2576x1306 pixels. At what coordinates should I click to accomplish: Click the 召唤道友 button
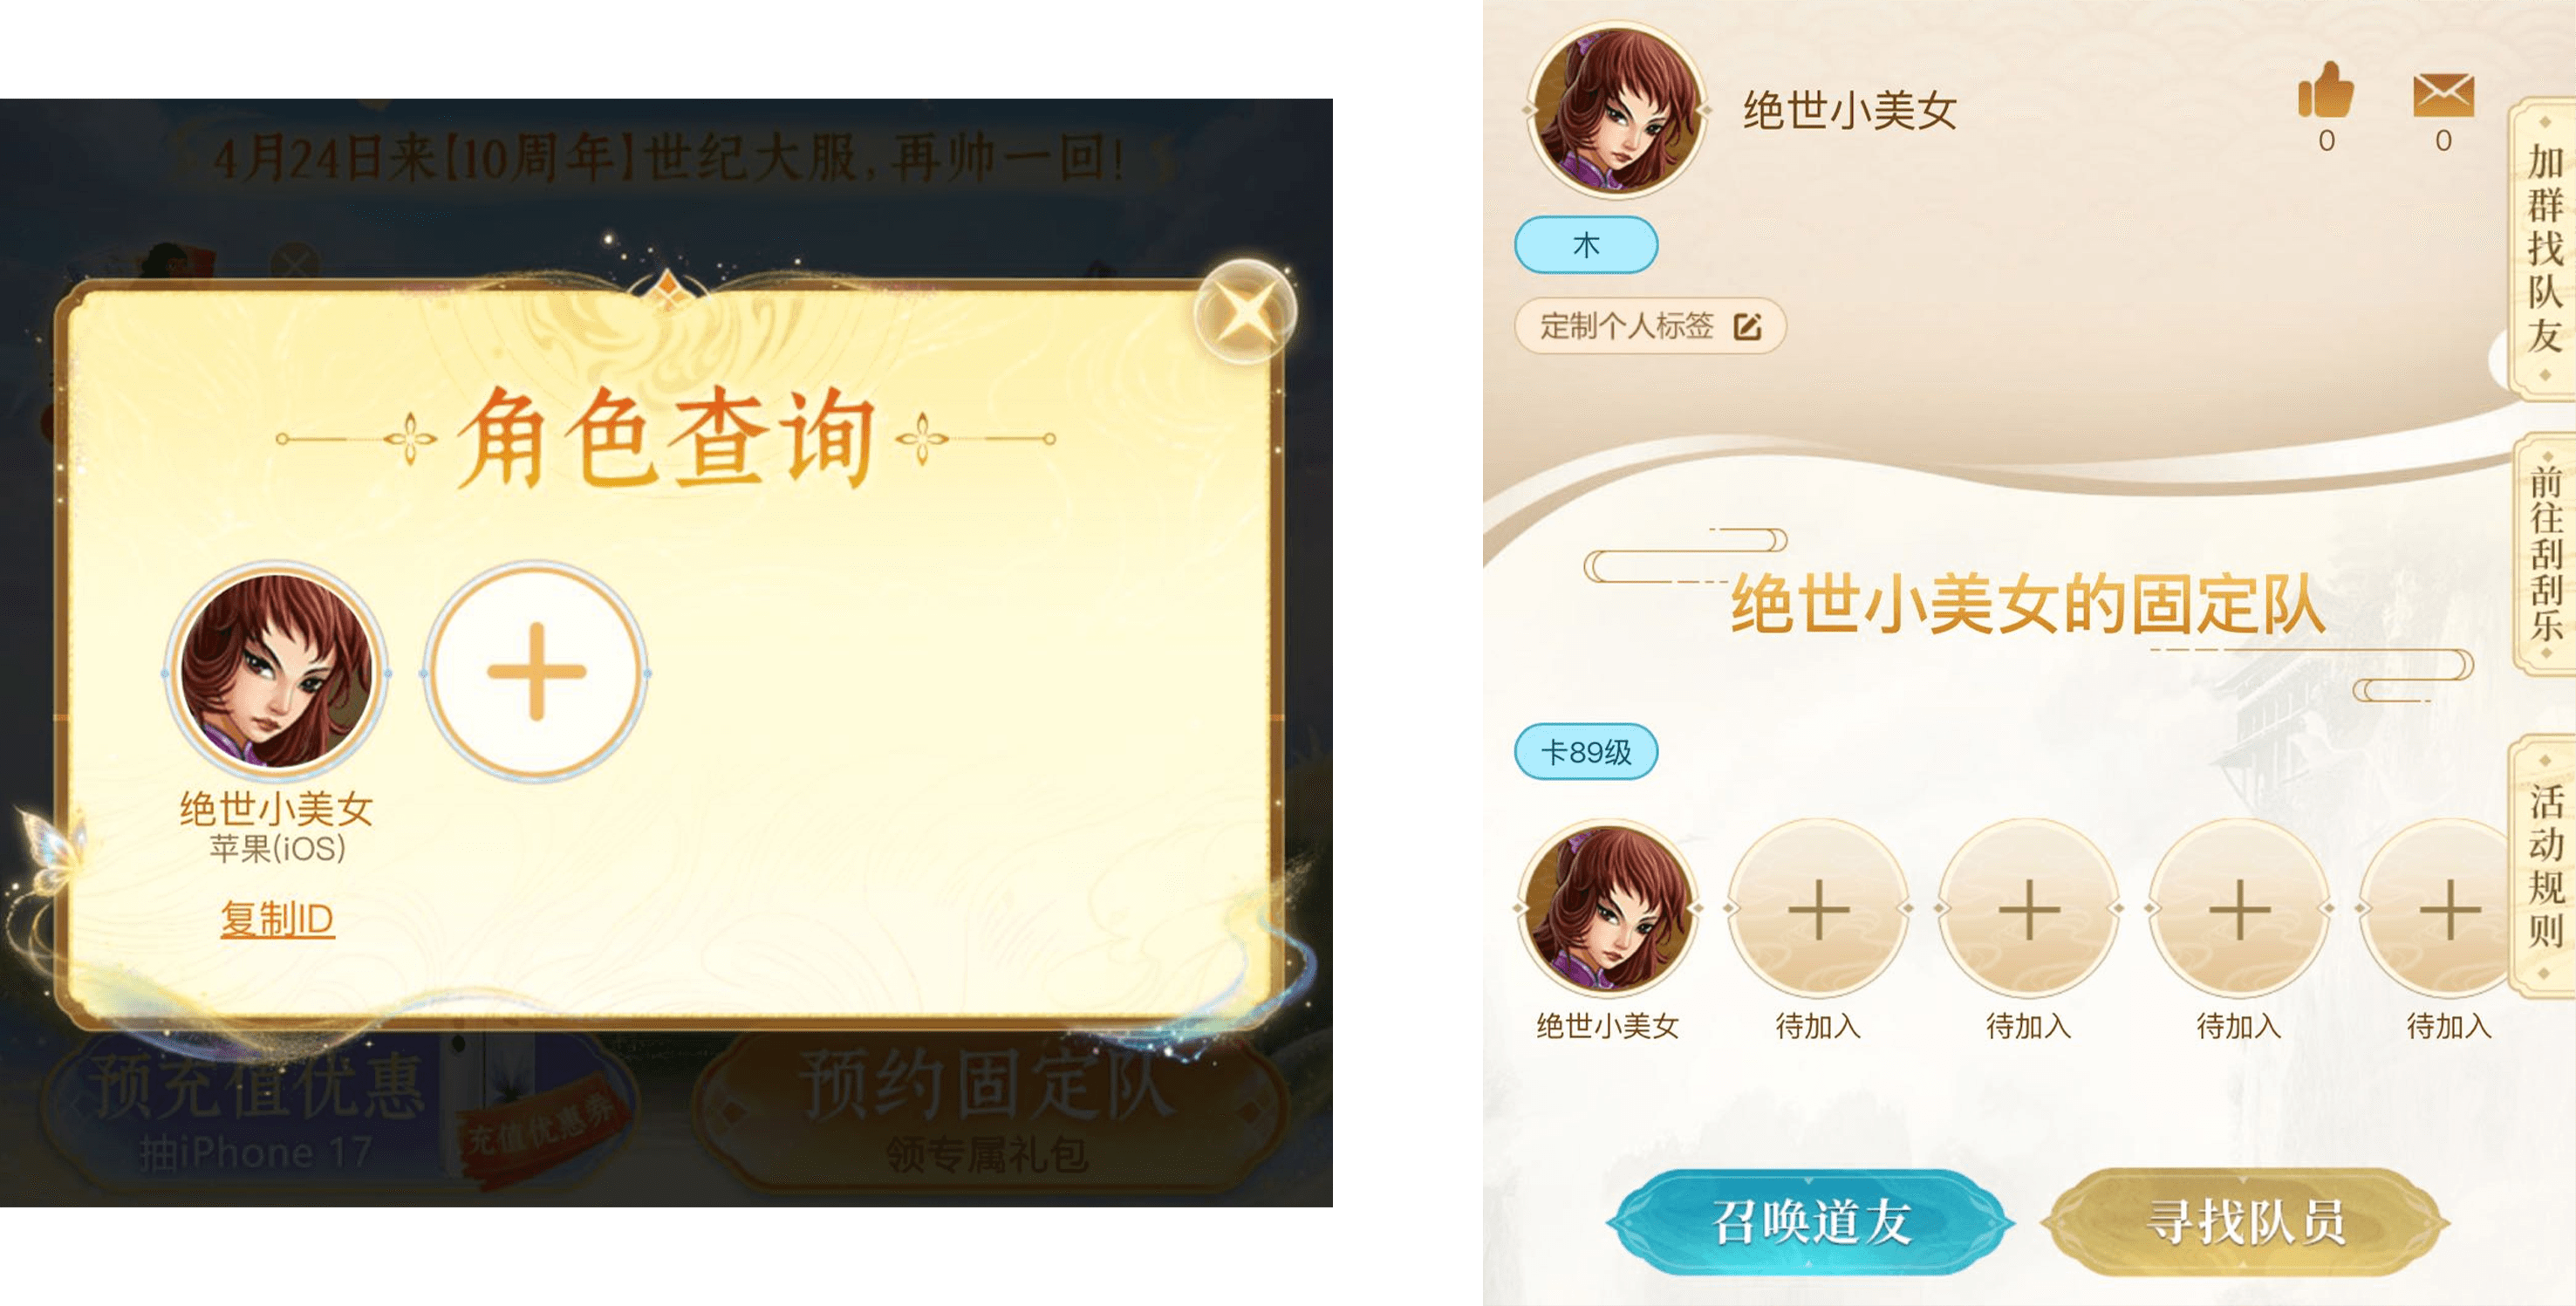click(1810, 1221)
